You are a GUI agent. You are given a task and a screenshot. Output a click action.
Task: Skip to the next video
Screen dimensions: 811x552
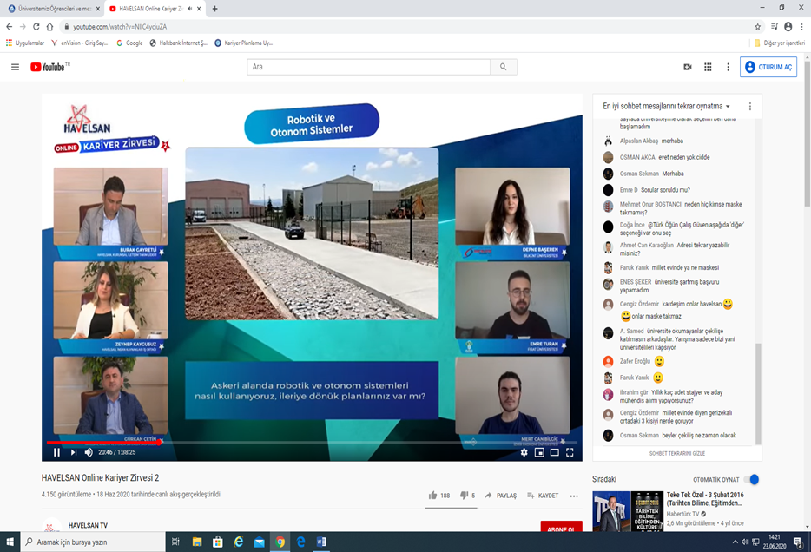[x=74, y=452]
